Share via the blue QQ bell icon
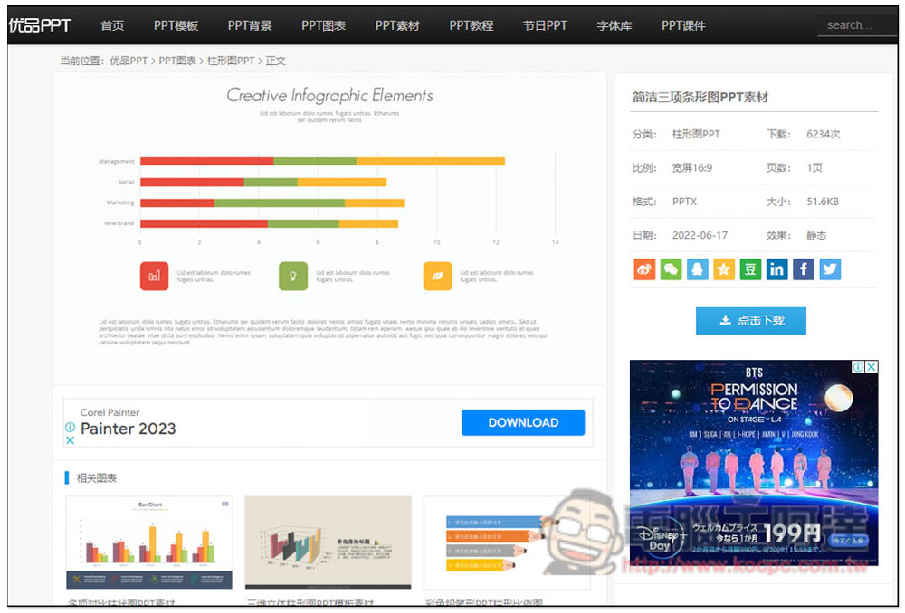 (x=697, y=269)
